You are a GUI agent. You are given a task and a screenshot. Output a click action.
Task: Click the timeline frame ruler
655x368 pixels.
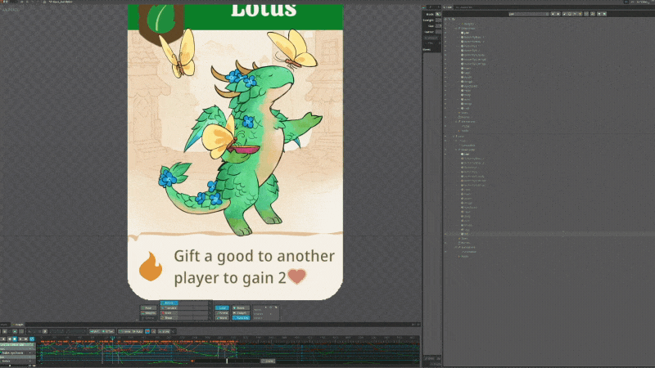point(228,338)
